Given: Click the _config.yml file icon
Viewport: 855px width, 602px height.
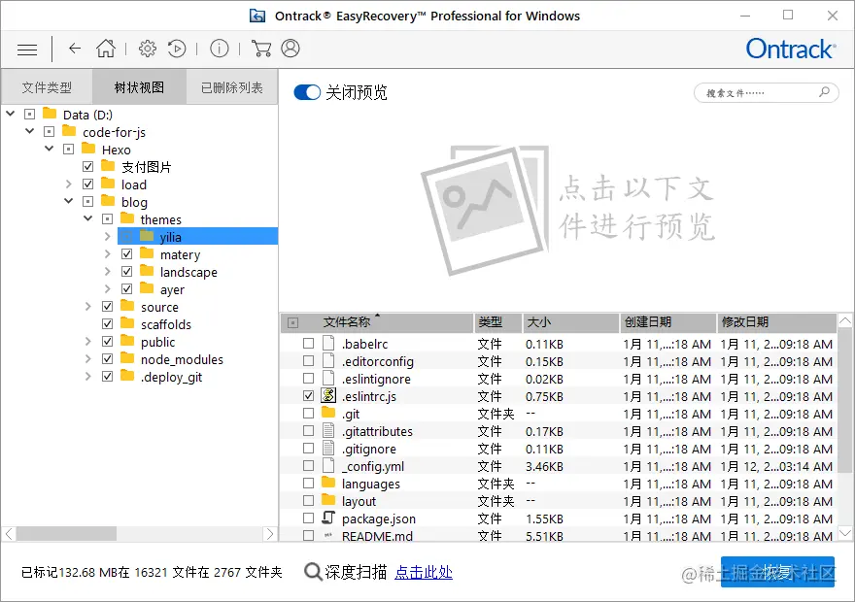Looking at the screenshot, I should click(328, 466).
